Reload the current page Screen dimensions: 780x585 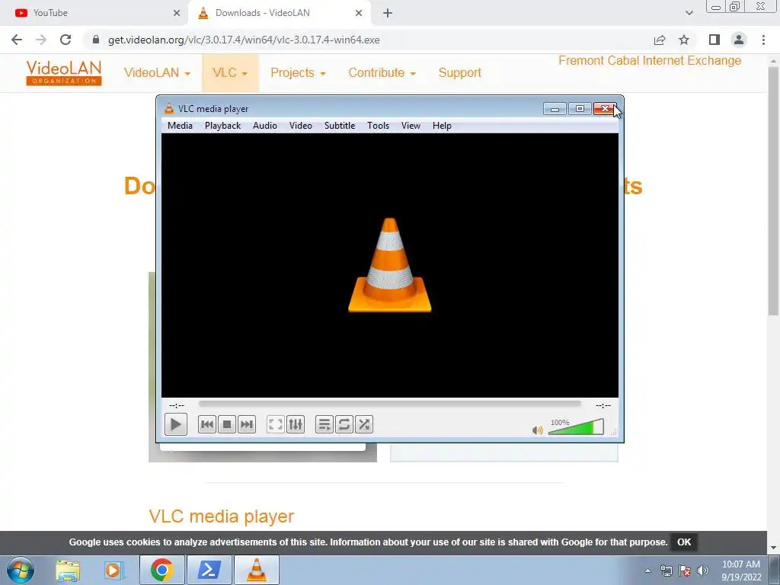click(66, 40)
